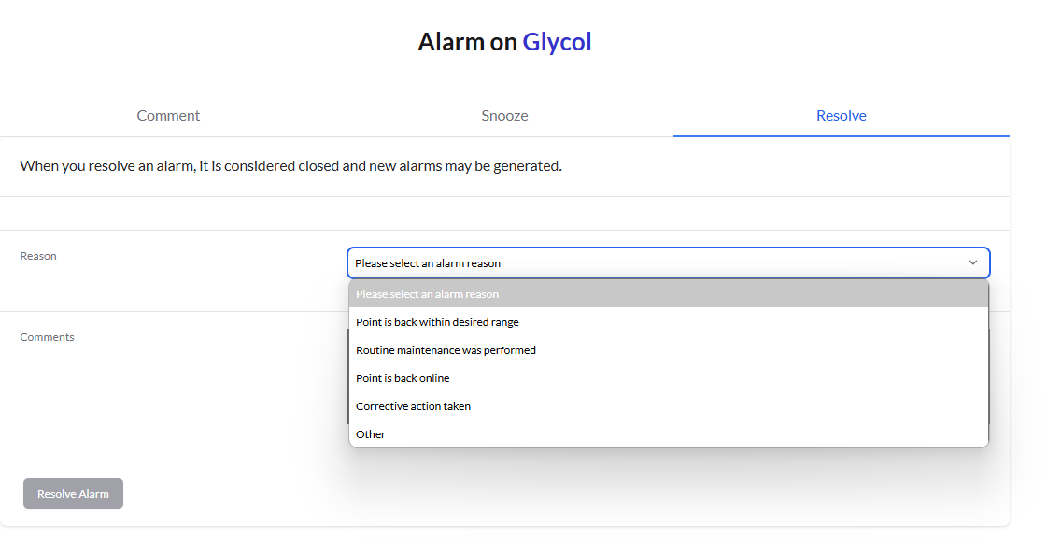The image size is (1047, 539).
Task: Click the Comments field label
Action: pos(47,337)
